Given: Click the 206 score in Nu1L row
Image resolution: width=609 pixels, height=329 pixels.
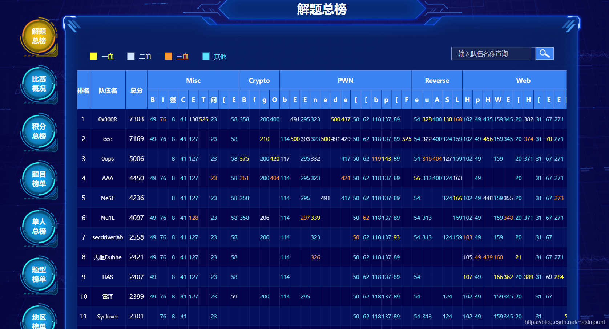Looking at the screenshot, I should [265, 218].
